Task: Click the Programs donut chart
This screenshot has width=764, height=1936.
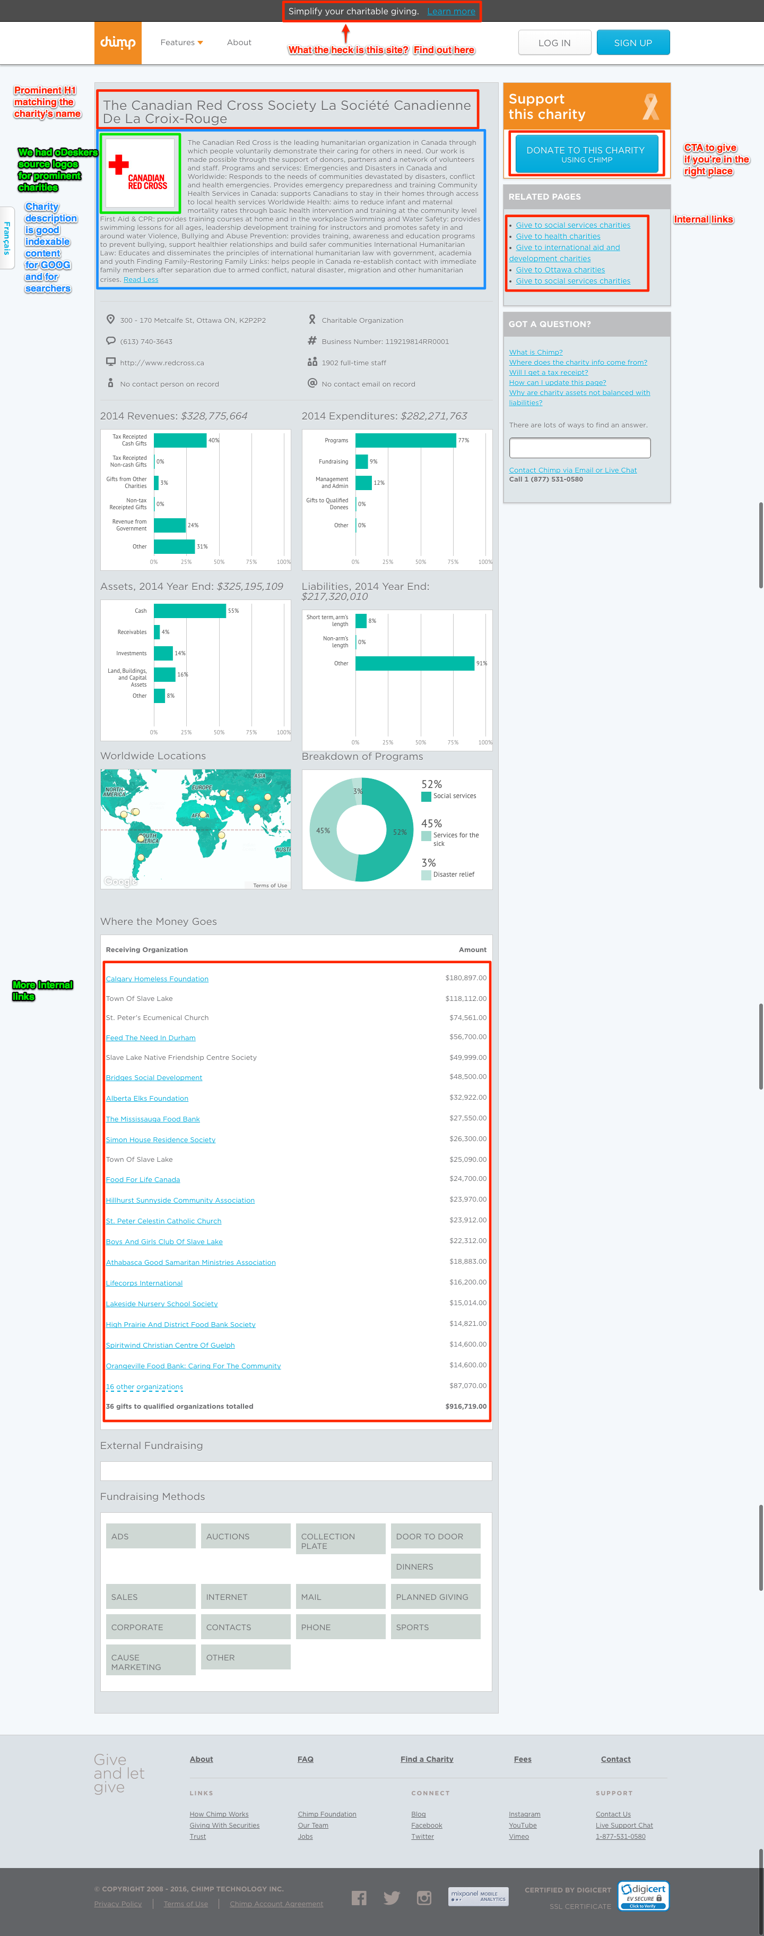Action: pos(361,830)
